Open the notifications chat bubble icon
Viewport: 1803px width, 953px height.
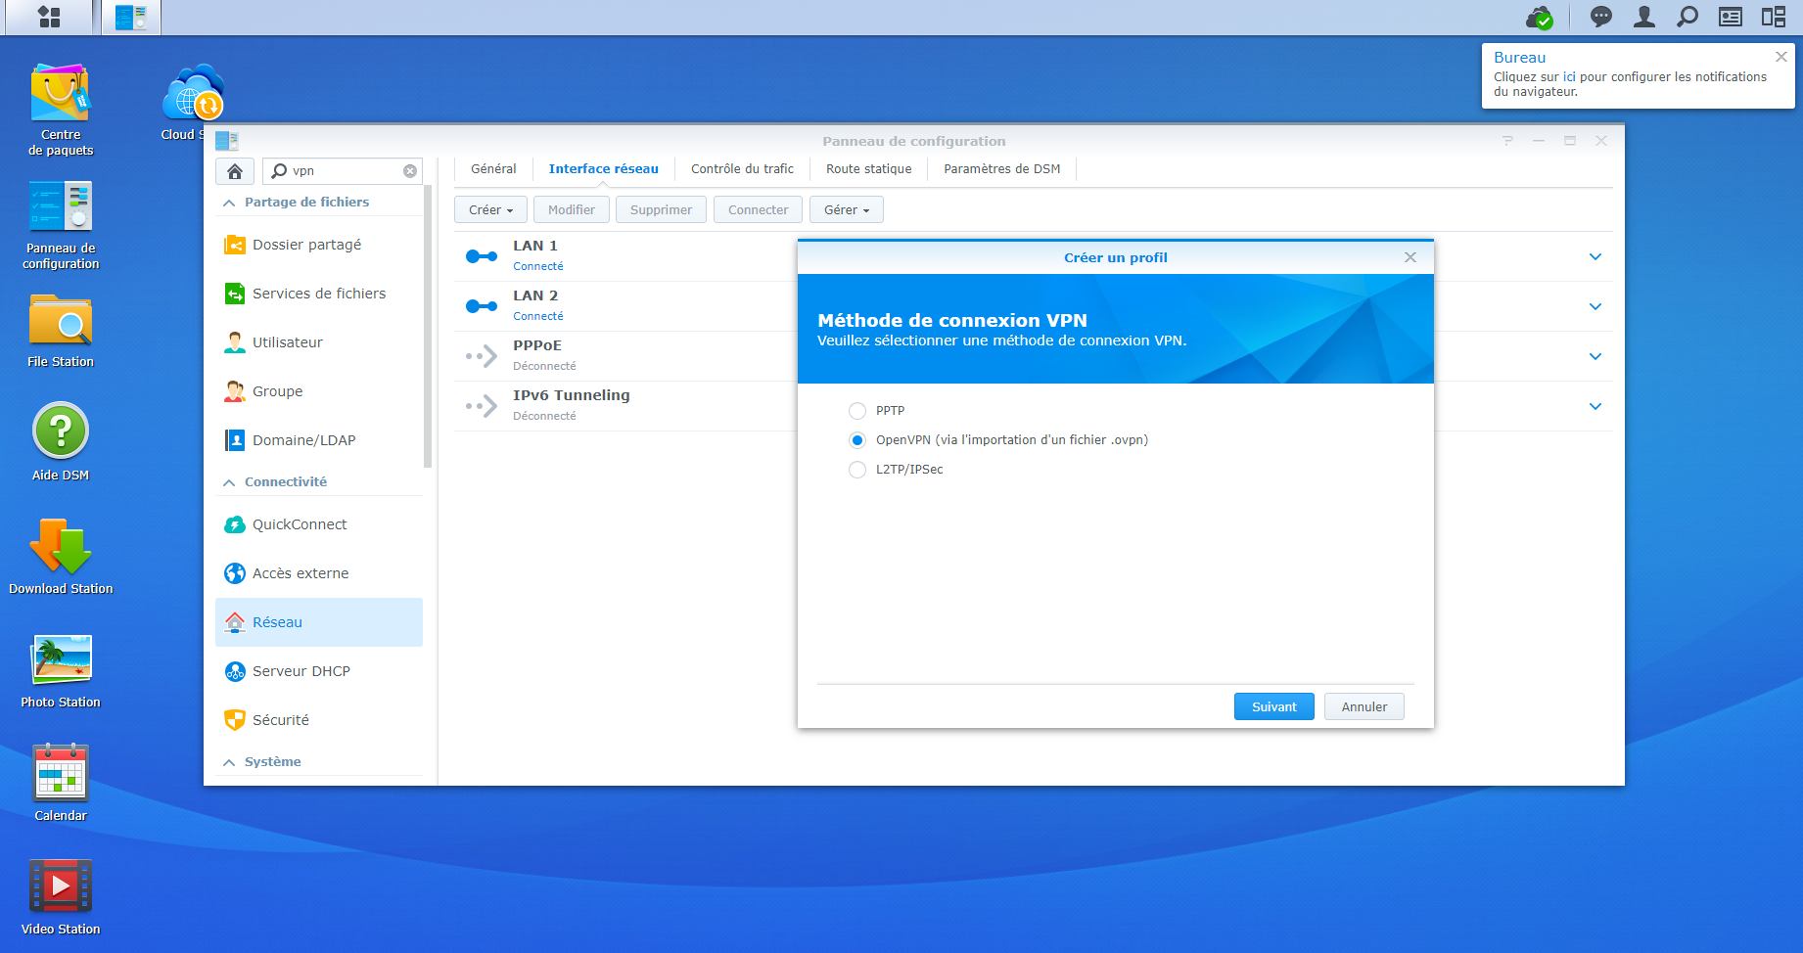[1601, 17]
